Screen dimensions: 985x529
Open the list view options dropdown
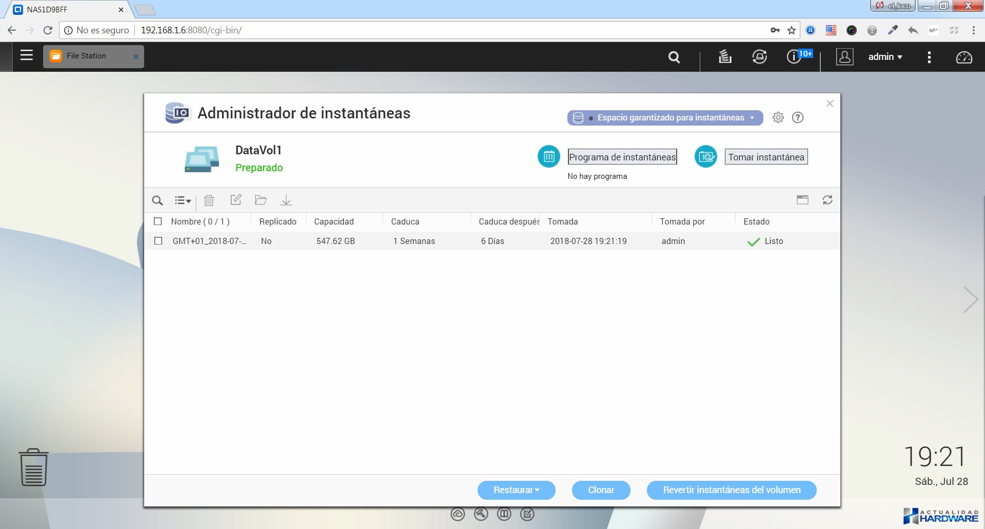[183, 200]
